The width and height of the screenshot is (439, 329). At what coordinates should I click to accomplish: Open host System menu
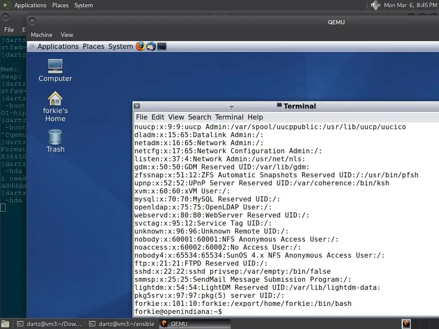[84, 5]
